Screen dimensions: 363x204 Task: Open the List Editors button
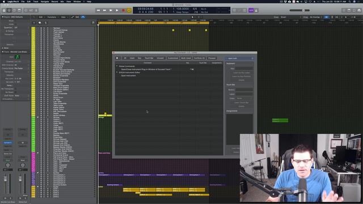344,10
